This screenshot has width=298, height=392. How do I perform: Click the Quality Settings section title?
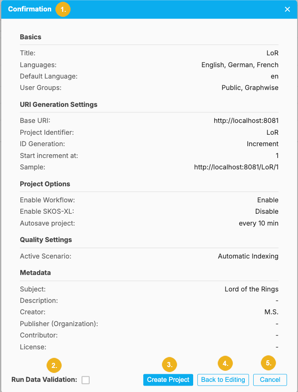click(46, 240)
